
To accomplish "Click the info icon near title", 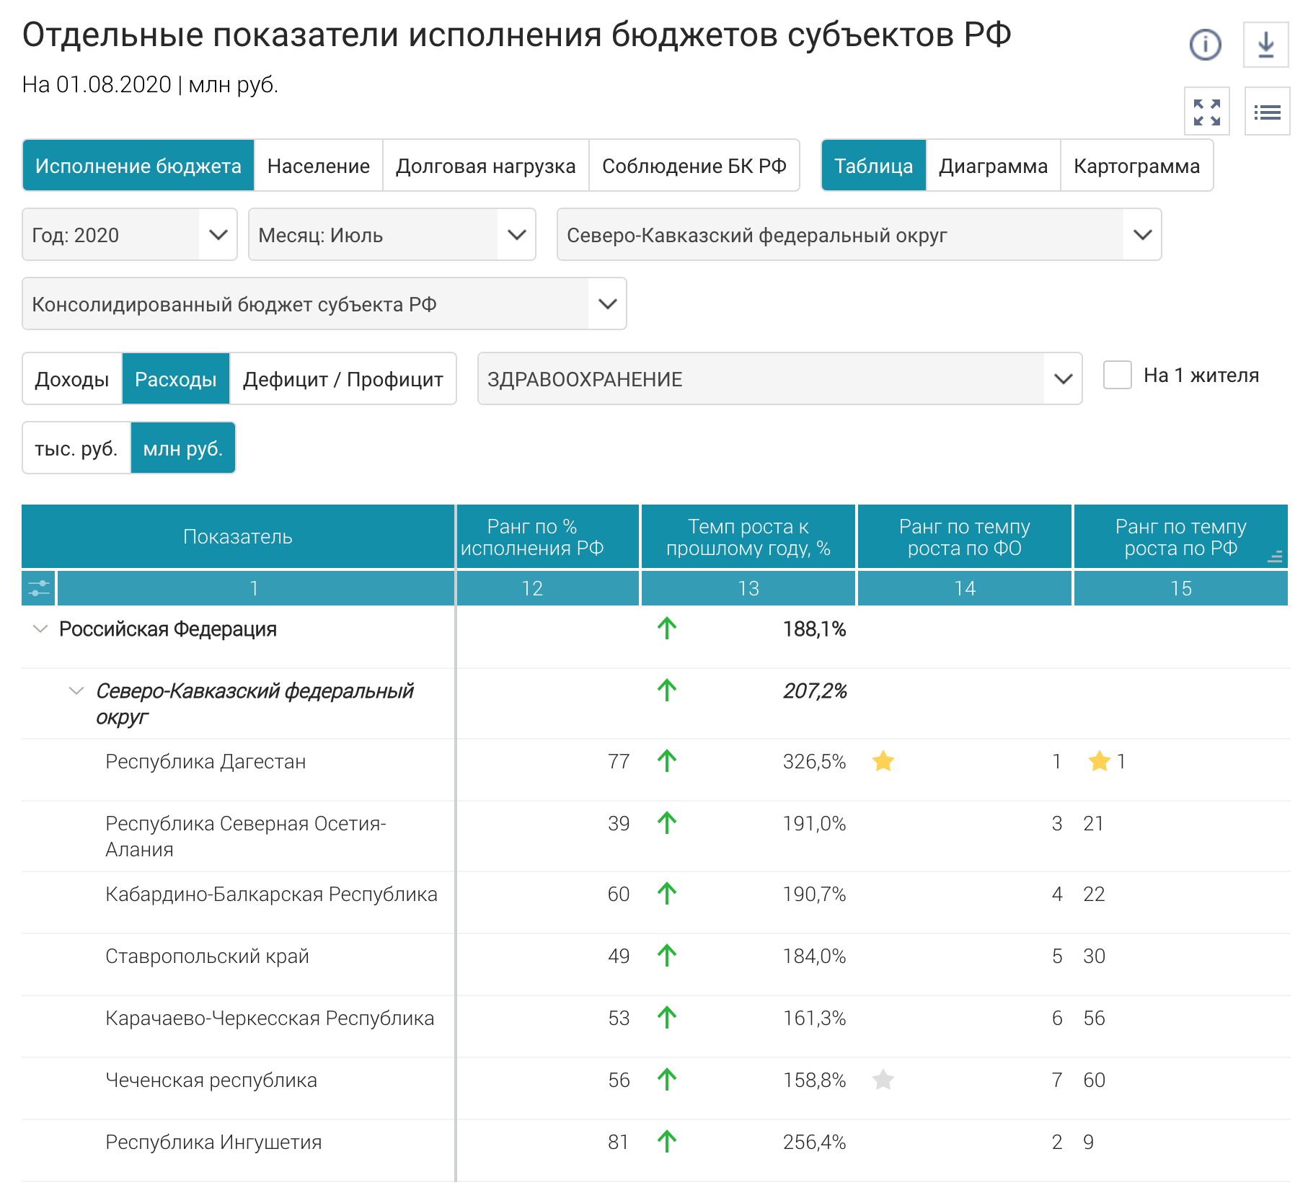I will [x=1205, y=45].
